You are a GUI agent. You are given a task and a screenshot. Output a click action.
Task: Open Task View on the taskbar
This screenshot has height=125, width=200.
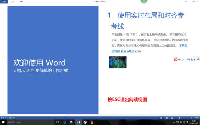pyautogui.click(x=58, y=122)
